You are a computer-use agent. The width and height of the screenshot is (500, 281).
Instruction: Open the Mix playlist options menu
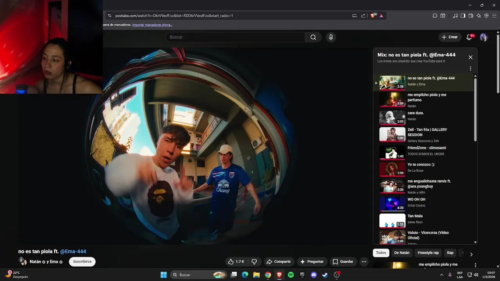470,68
